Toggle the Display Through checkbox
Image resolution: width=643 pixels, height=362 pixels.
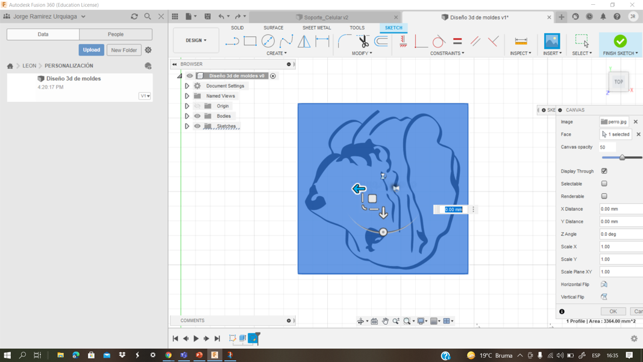604,171
